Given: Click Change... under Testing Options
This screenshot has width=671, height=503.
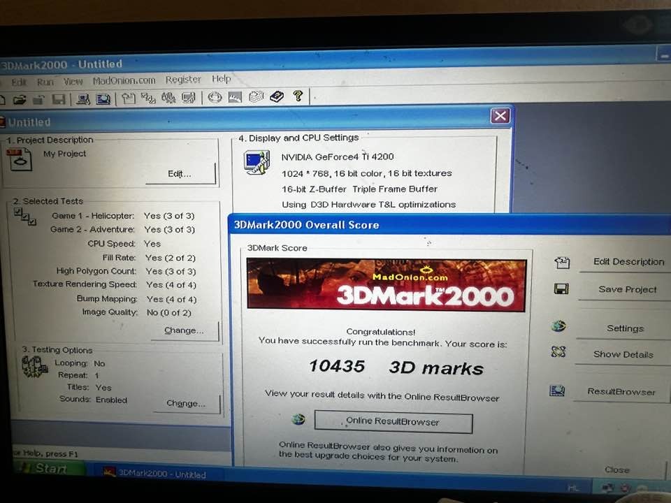Looking at the screenshot, I should [187, 403].
